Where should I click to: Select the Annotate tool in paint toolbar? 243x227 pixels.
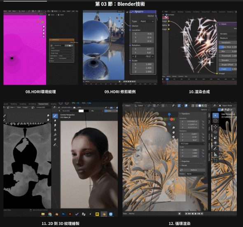(55, 145)
